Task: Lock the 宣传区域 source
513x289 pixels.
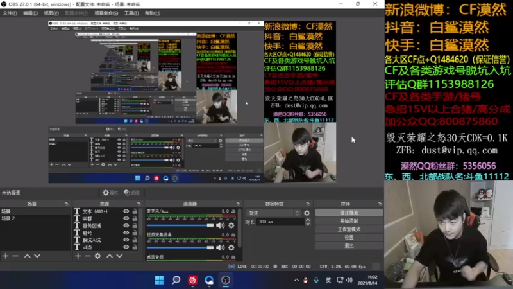Action: 135,226
